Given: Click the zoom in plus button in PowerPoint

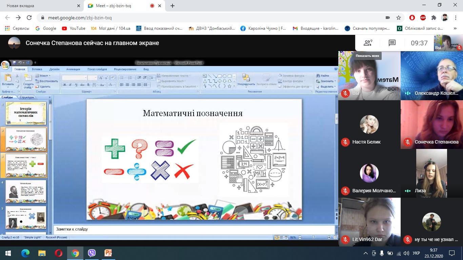Looking at the screenshot, I should coord(329,237).
